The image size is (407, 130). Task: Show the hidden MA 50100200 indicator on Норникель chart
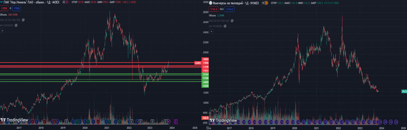[x=16, y=25]
